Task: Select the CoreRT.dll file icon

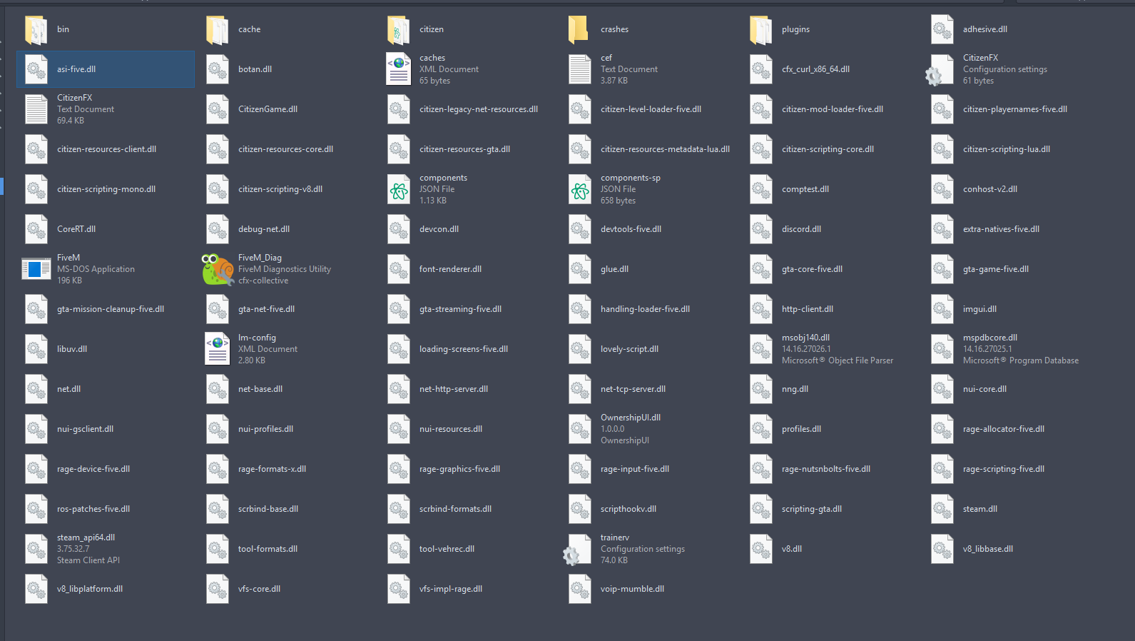Action: click(36, 229)
